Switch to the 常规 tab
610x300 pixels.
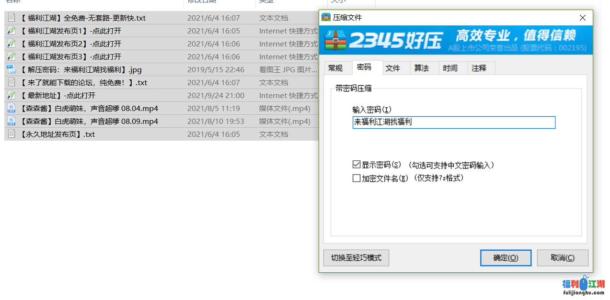click(335, 68)
